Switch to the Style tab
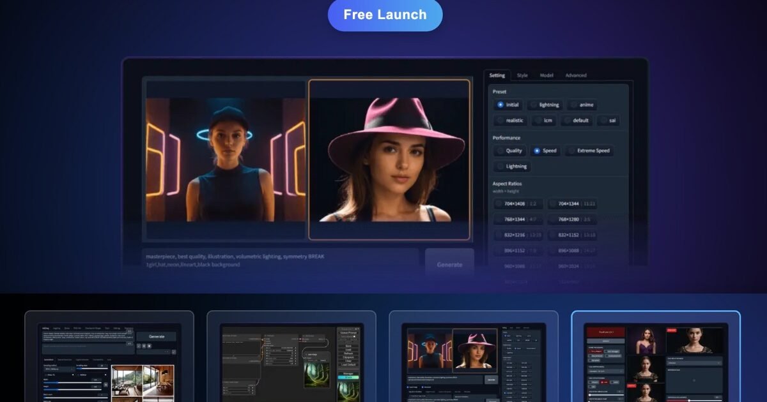This screenshot has height=402, width=767. [522, 75]
